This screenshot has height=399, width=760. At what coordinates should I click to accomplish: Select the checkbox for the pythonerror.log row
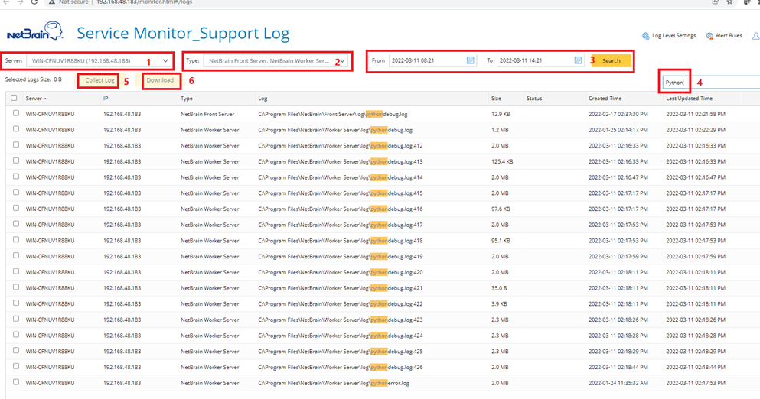(15, 383)
